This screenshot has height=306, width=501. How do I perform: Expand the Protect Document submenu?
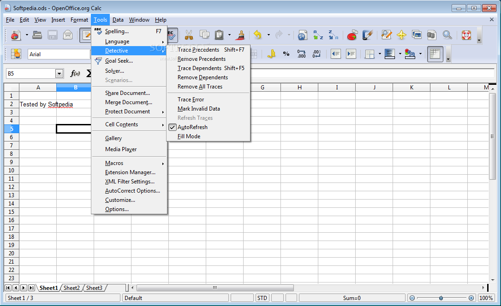pyautogui.click(x=129, y=112)
